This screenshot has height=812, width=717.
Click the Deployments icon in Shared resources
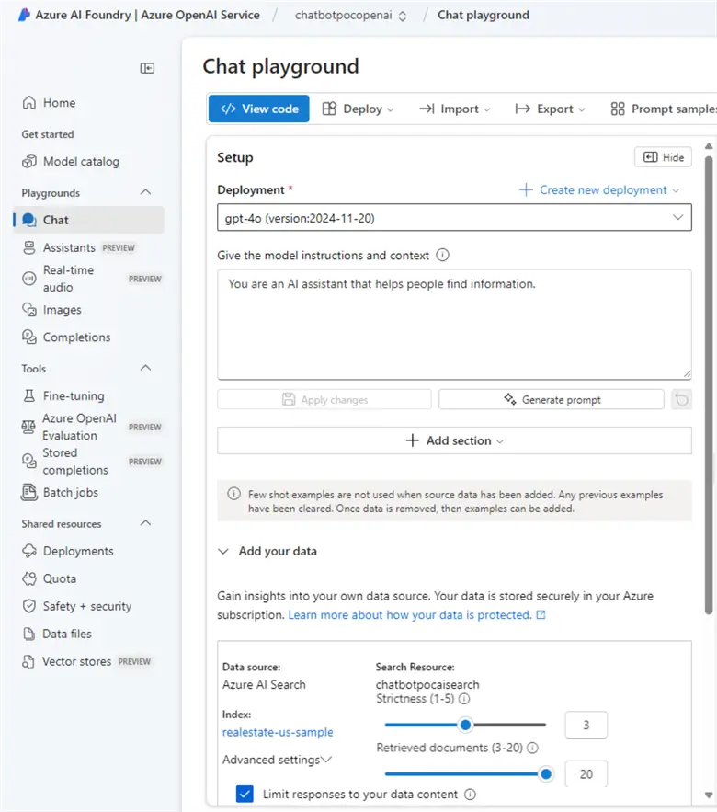point(29,551)
